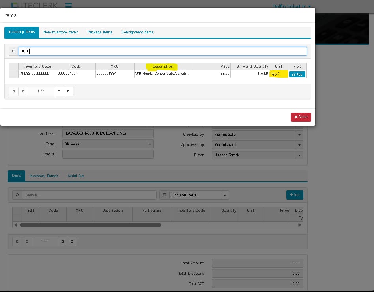Select the Package Items tab
374x292 pixels.
(x=100, y=32)
